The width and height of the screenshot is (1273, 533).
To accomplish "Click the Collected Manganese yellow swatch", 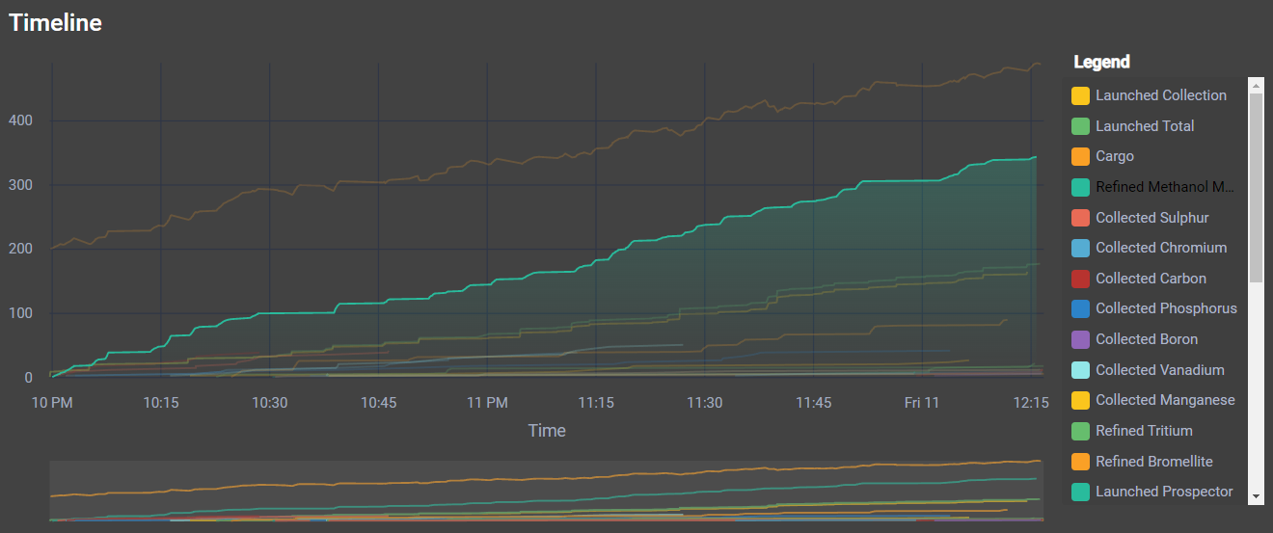I will pos(1081,400).
